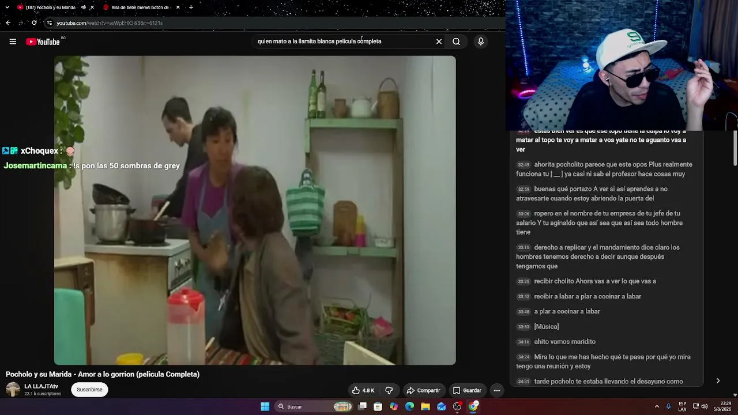
Task: Open network settings in the tray
Action: (x=696, y=406)
